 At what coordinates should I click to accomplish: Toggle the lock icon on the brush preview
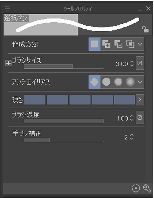click(145, 29)
